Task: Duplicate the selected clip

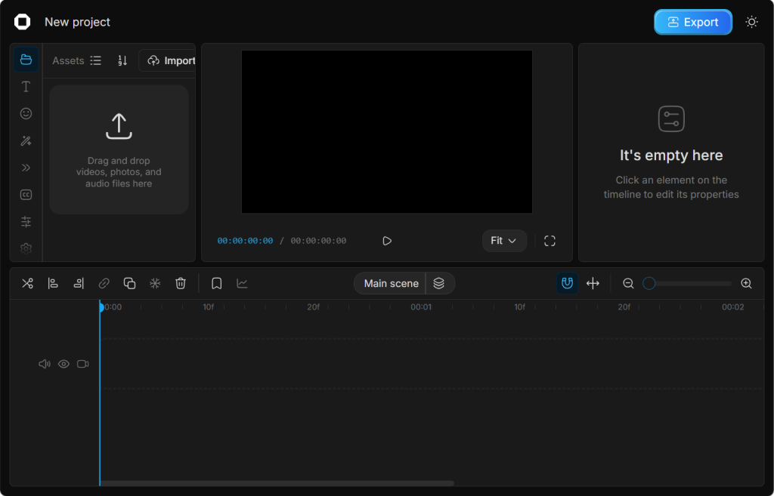Action: coord(129,284)
